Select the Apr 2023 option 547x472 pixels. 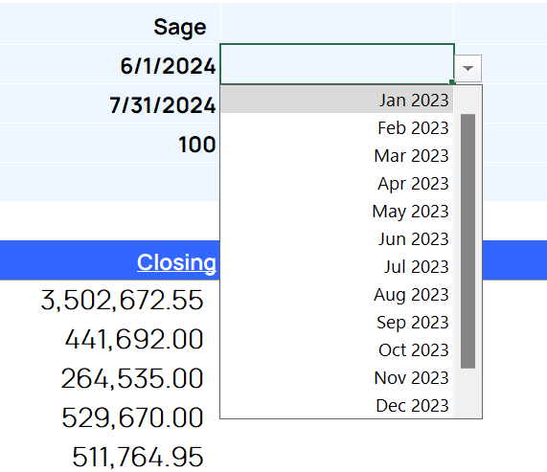coord(336,184)
